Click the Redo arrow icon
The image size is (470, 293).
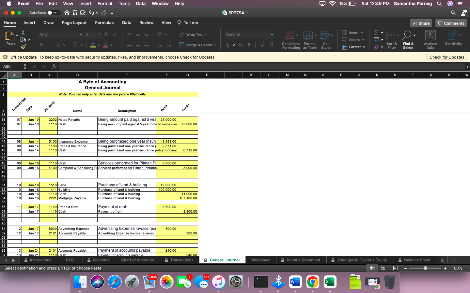pyautogui.click(x=104, y=13)
